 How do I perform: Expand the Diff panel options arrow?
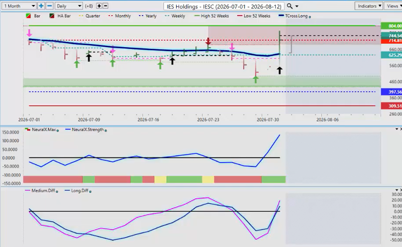point(396,190)
